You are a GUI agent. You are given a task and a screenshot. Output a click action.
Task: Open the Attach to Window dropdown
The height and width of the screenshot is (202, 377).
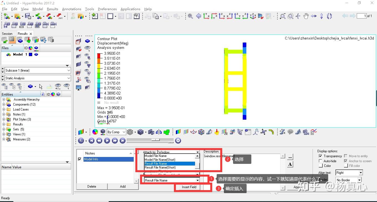[x=178, y=152]
